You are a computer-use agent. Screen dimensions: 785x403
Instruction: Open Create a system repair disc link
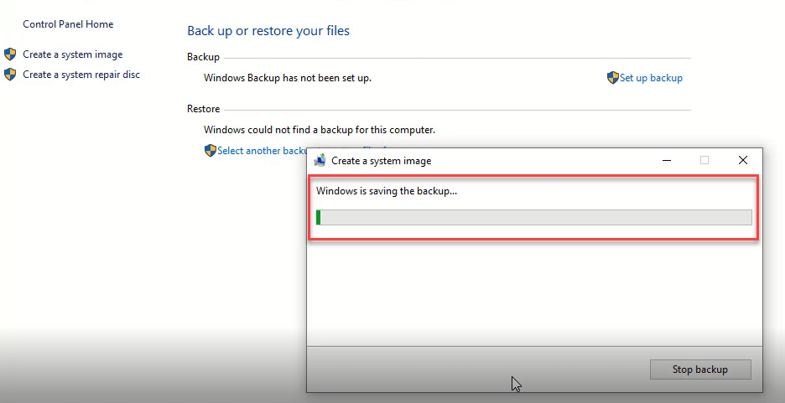coord(81,75)
